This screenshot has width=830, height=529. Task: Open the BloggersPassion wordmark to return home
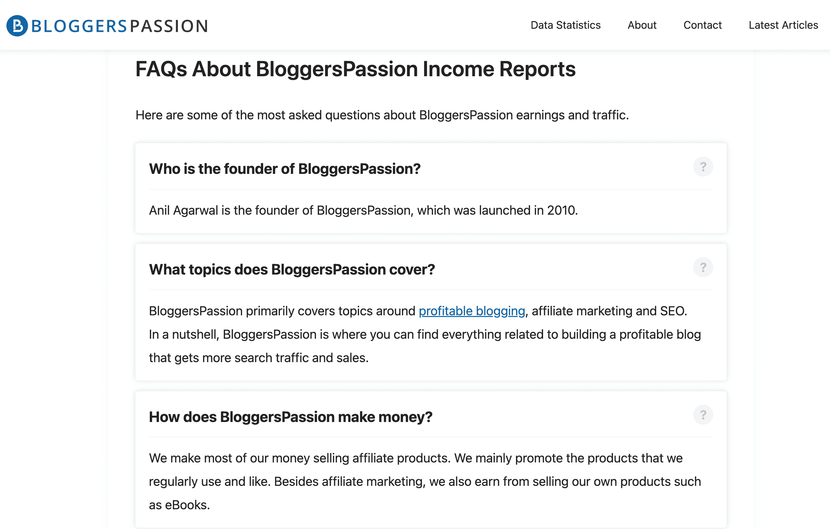[x=119, y=25]
